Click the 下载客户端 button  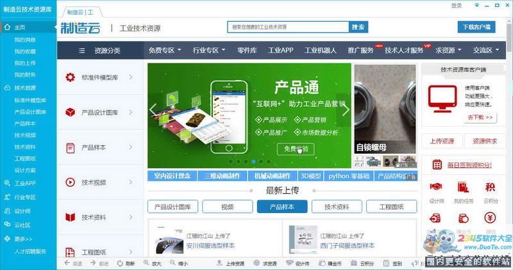point(476,27)
